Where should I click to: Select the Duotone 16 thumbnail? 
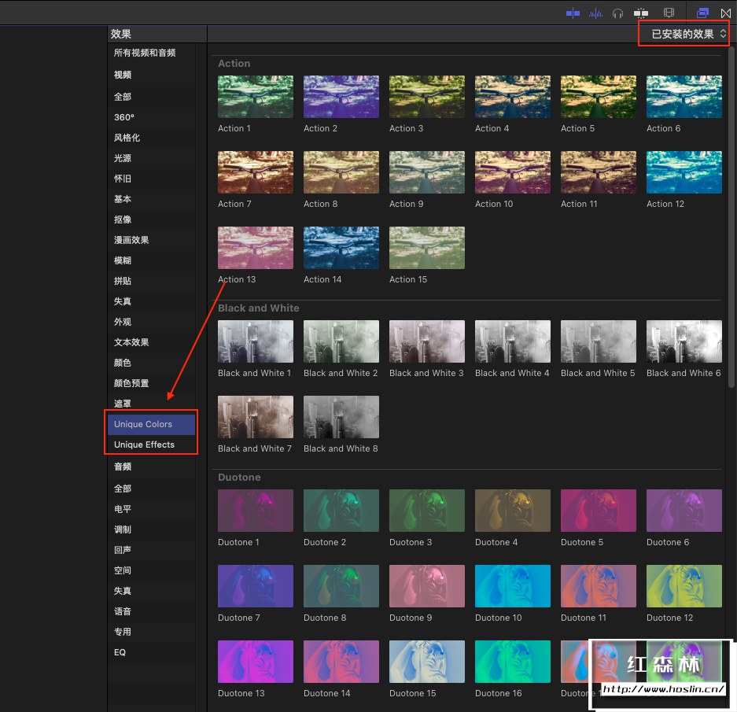[512, 662]
